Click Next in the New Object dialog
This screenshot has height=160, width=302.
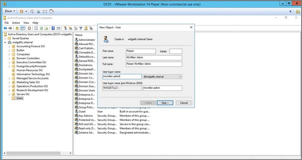pos(165,103)
